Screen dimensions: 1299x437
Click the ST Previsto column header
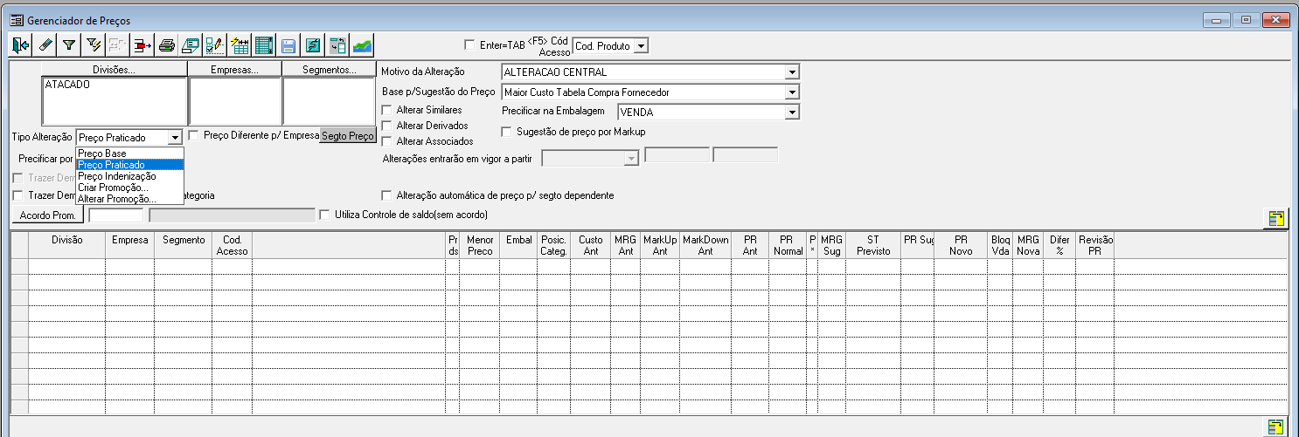click(872, 245)
